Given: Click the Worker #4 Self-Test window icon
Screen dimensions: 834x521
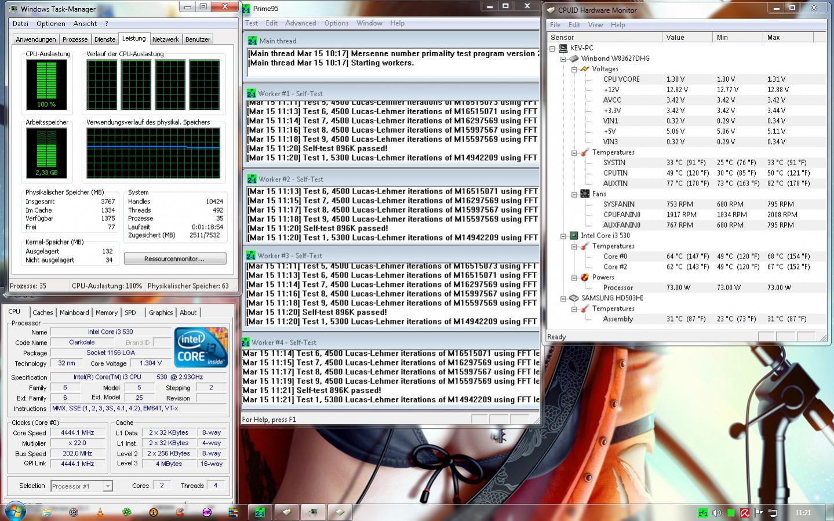Looking at the screenshot, I should 246,343.
